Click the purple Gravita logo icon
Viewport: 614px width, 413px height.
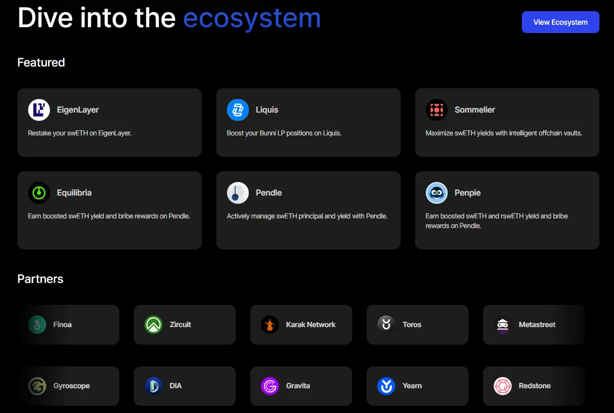pyautogui.click(x=270, y=386)
